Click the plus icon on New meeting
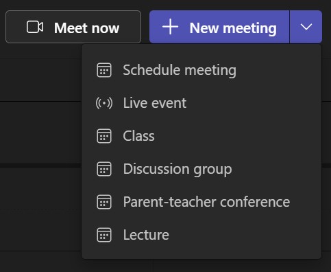 170,27
